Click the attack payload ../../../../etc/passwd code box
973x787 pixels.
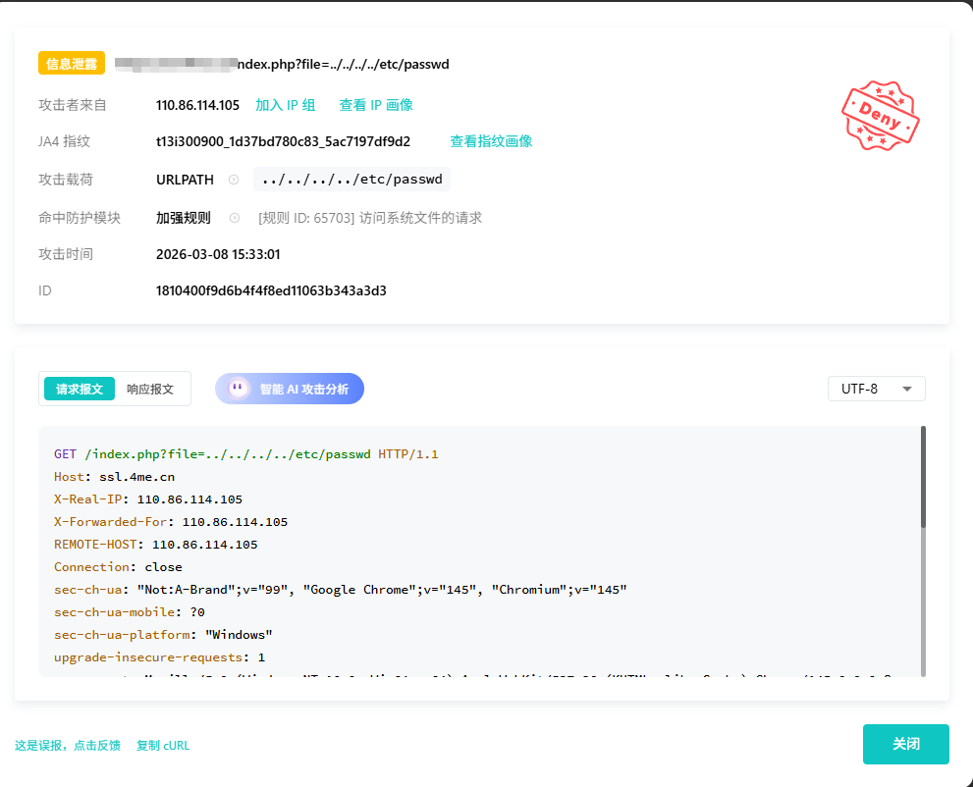click(351, 180)
